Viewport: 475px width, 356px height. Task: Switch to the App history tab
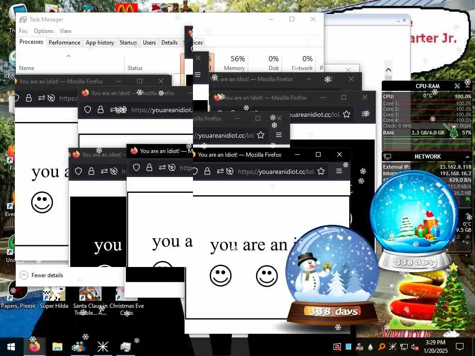coord(100,42)
